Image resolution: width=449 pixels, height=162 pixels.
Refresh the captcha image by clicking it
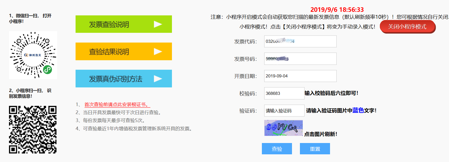tap(283, 128)
